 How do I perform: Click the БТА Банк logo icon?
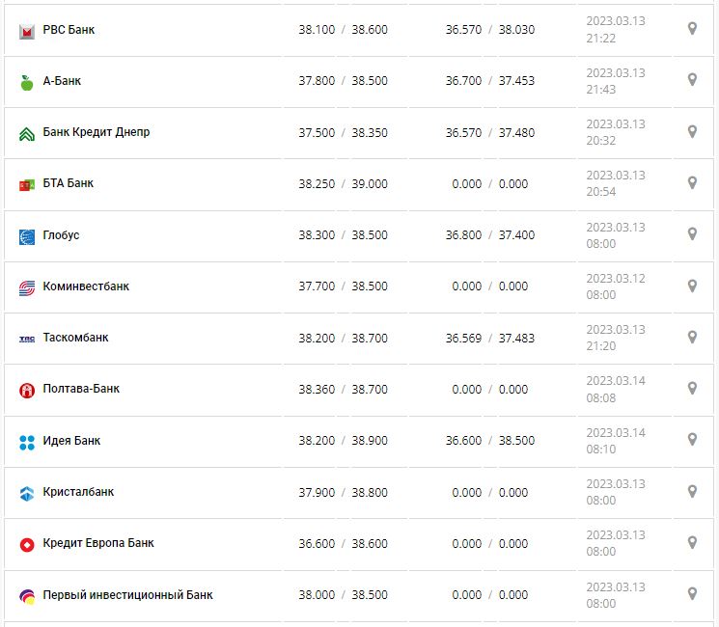27,184
